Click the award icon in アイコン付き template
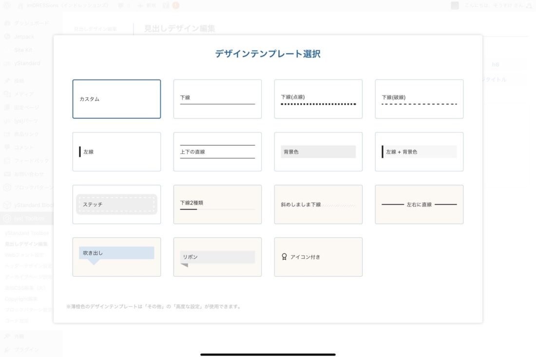This screenshot has height=357, width=536. pyautogui.click(x=284, y=257)
